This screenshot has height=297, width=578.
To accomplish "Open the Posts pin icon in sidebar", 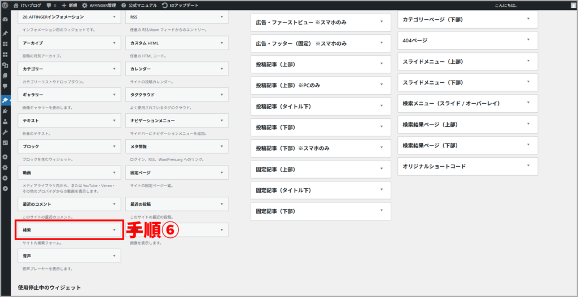I will (5, 33).
